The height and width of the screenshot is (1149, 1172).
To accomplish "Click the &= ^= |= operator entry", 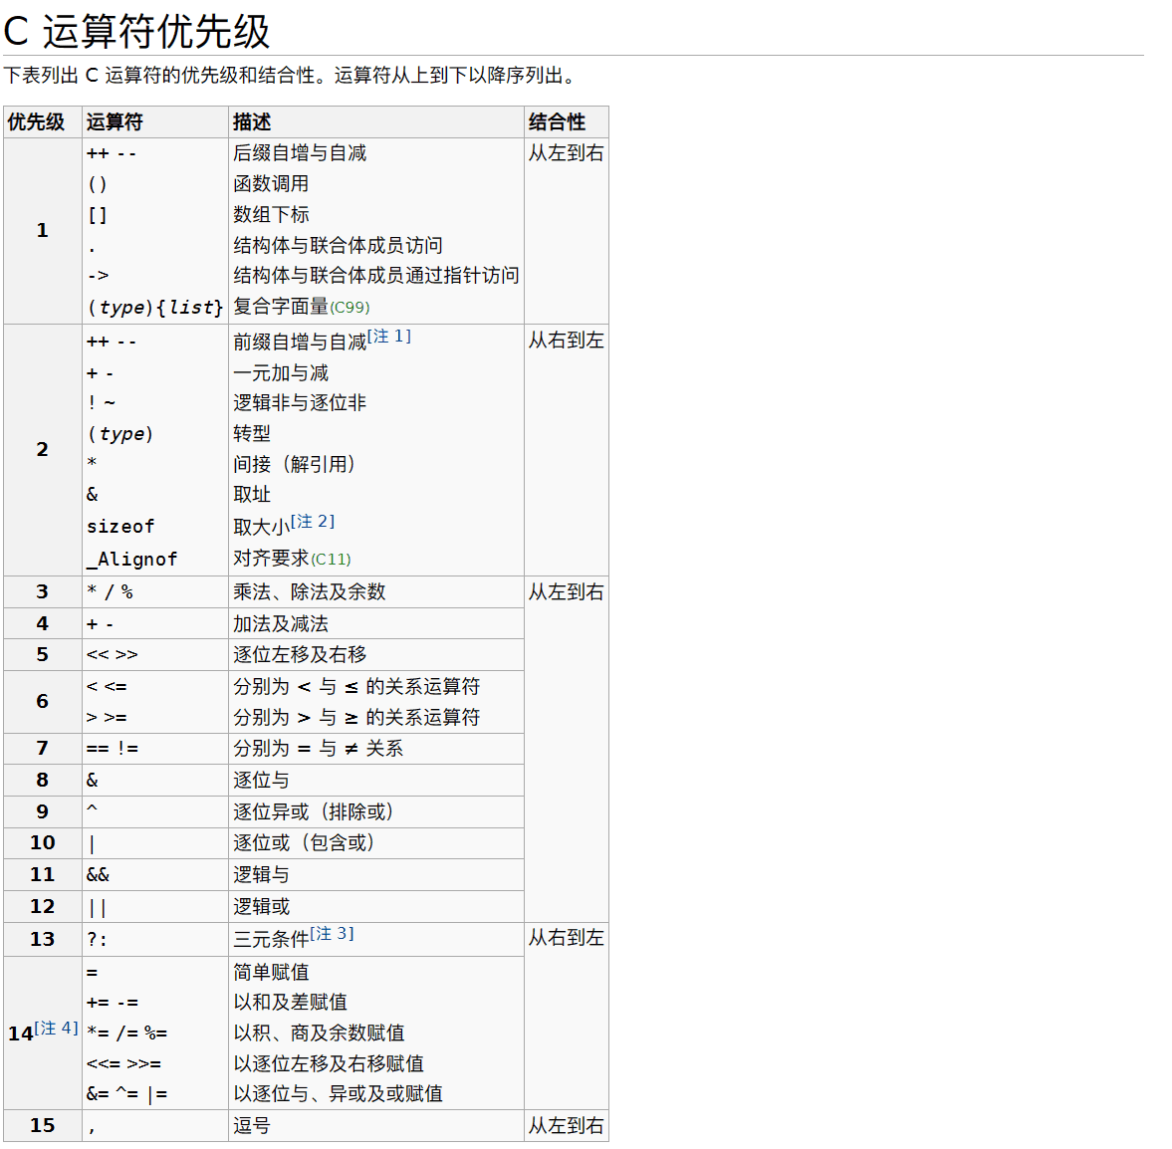I will pos(127,1094).
